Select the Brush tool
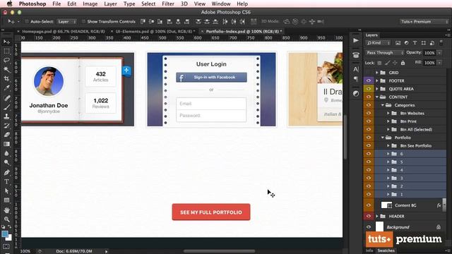Screen dimensions: 452x254 (6, 107)
